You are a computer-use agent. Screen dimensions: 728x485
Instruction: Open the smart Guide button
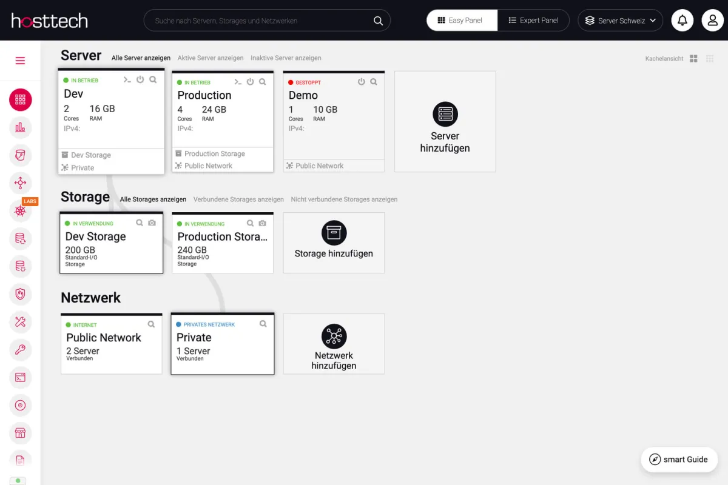(x=679, y=460)
